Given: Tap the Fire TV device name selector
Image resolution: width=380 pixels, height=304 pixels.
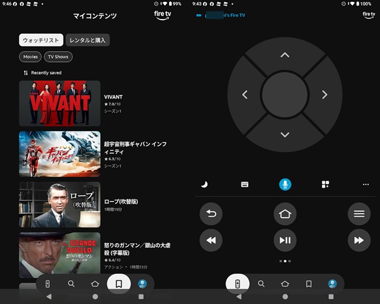Looking at the screenshot, I should pos(221,15).
